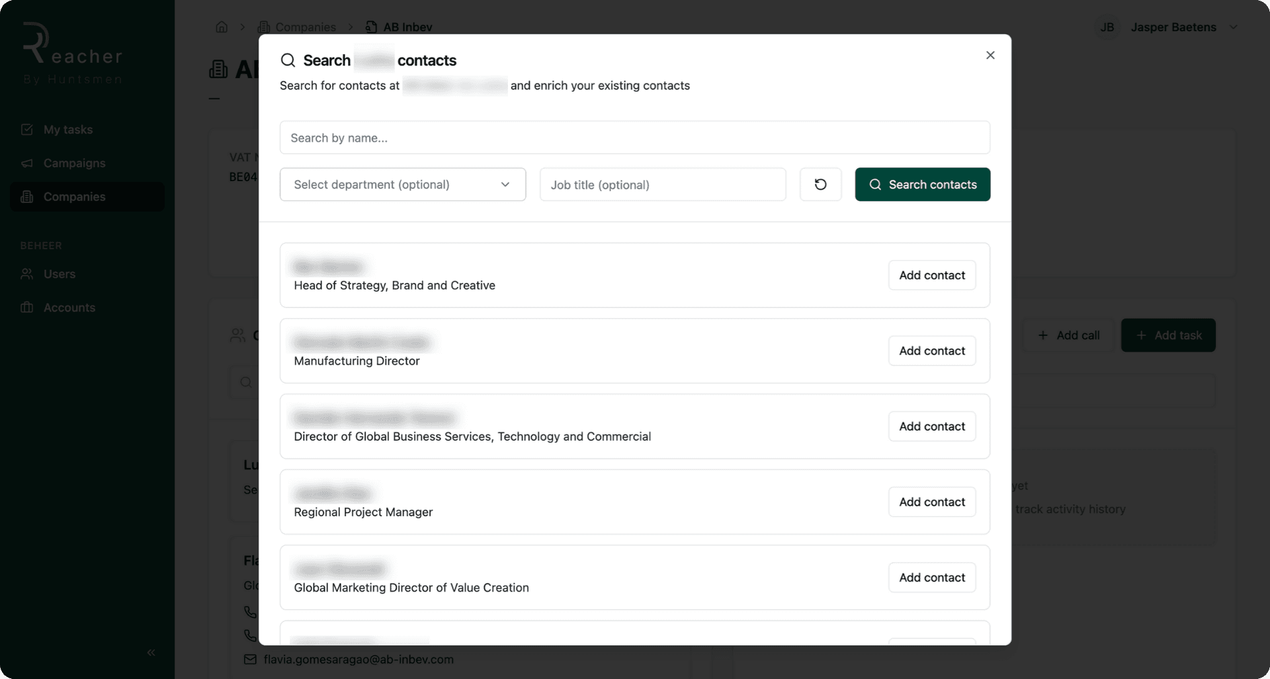Click the reset search filters icon
This screenshot has height=679, width=1270.
(820, 184)
